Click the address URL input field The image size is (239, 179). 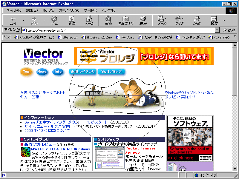120,30
